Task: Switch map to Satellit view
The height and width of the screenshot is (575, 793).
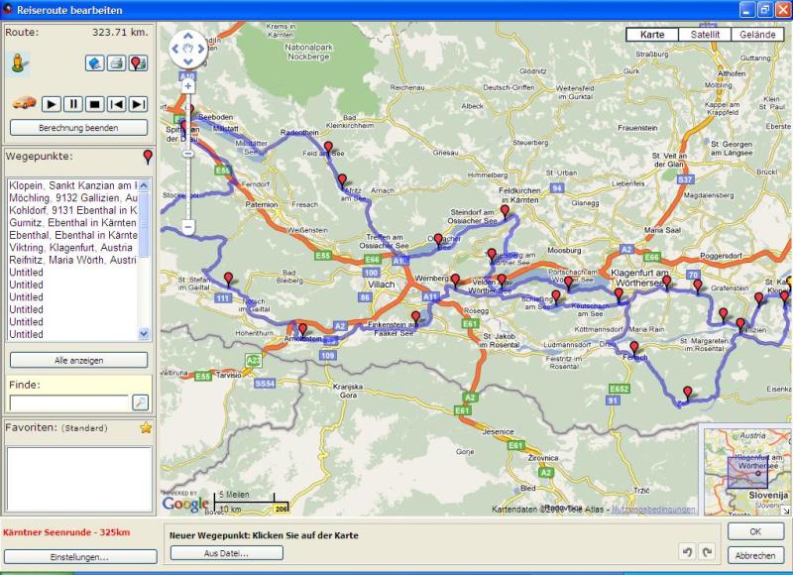Action: (705, 35)
